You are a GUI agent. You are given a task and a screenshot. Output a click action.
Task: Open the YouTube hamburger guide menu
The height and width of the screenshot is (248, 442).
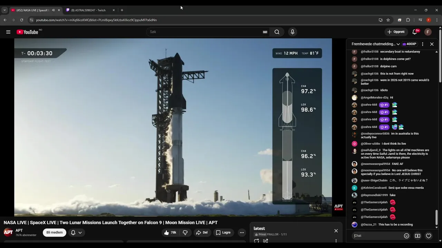(8, 32)
